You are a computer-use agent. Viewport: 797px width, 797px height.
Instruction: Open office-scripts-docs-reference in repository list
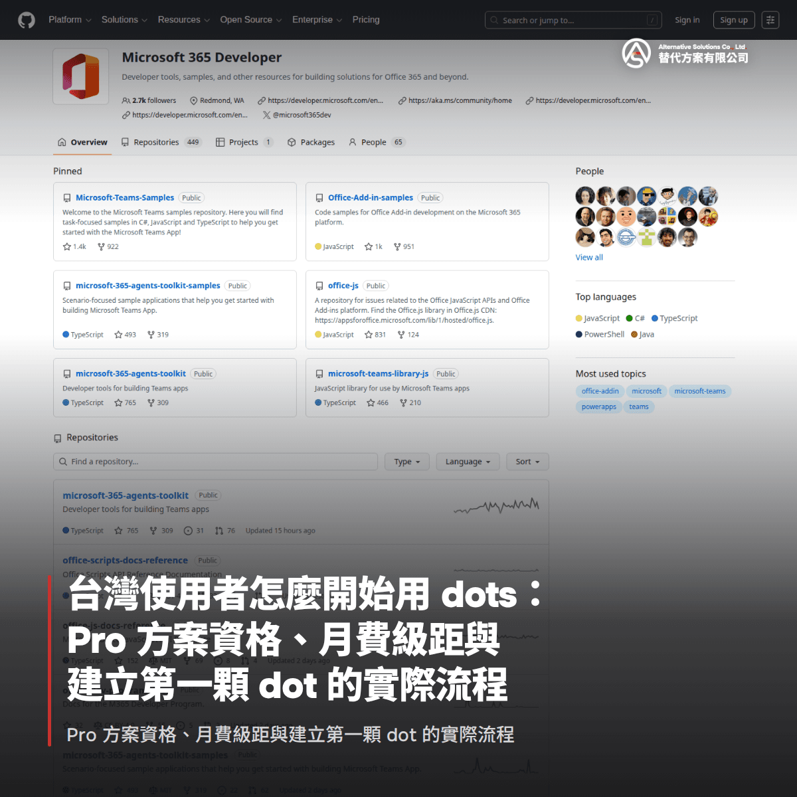click(125, 561)
